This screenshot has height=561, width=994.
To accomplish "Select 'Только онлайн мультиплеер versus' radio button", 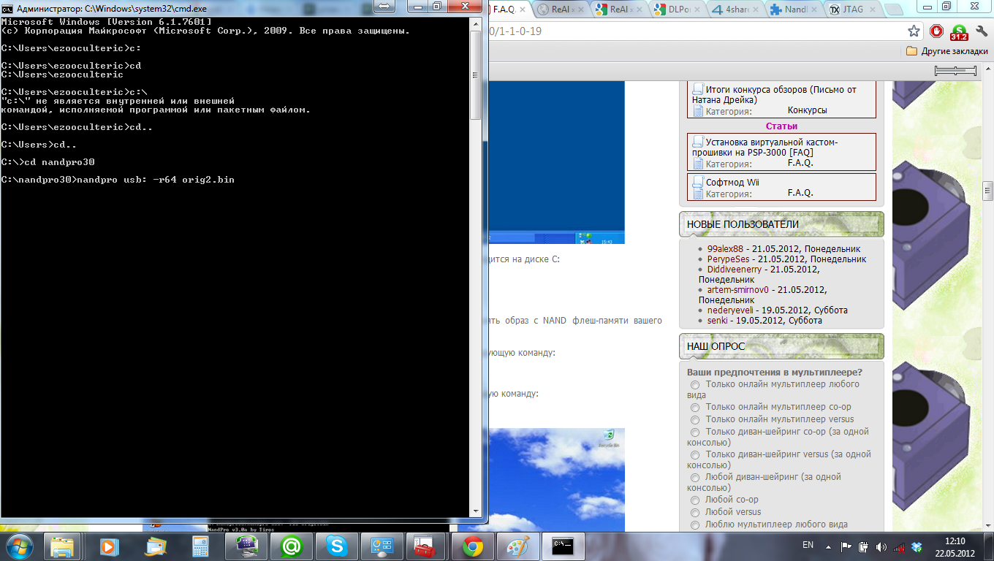I will point(695,420).
